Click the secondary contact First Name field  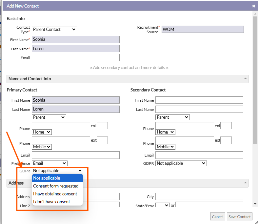(199, 100)
